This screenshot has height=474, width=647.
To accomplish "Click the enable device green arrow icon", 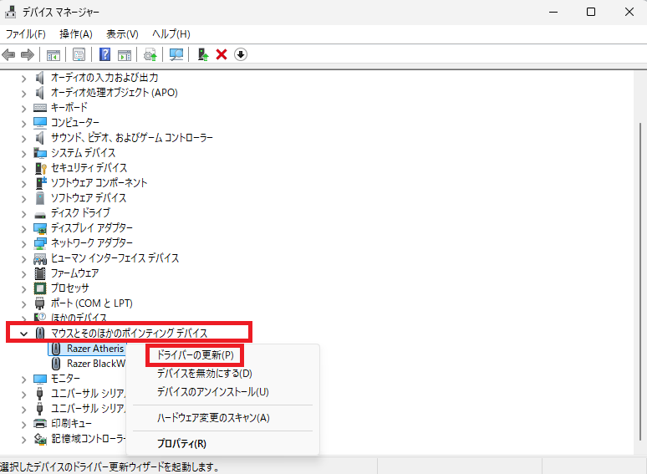I will coord(202,54).
